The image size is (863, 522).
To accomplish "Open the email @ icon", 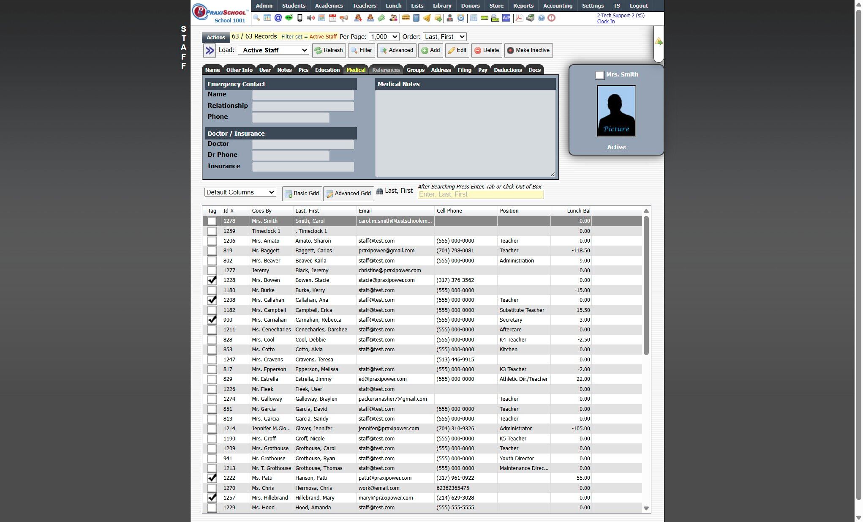I will click(278, 18).
